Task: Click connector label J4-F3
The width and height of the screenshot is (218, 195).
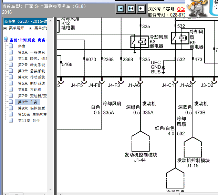Action: click(x=114, y=85)
